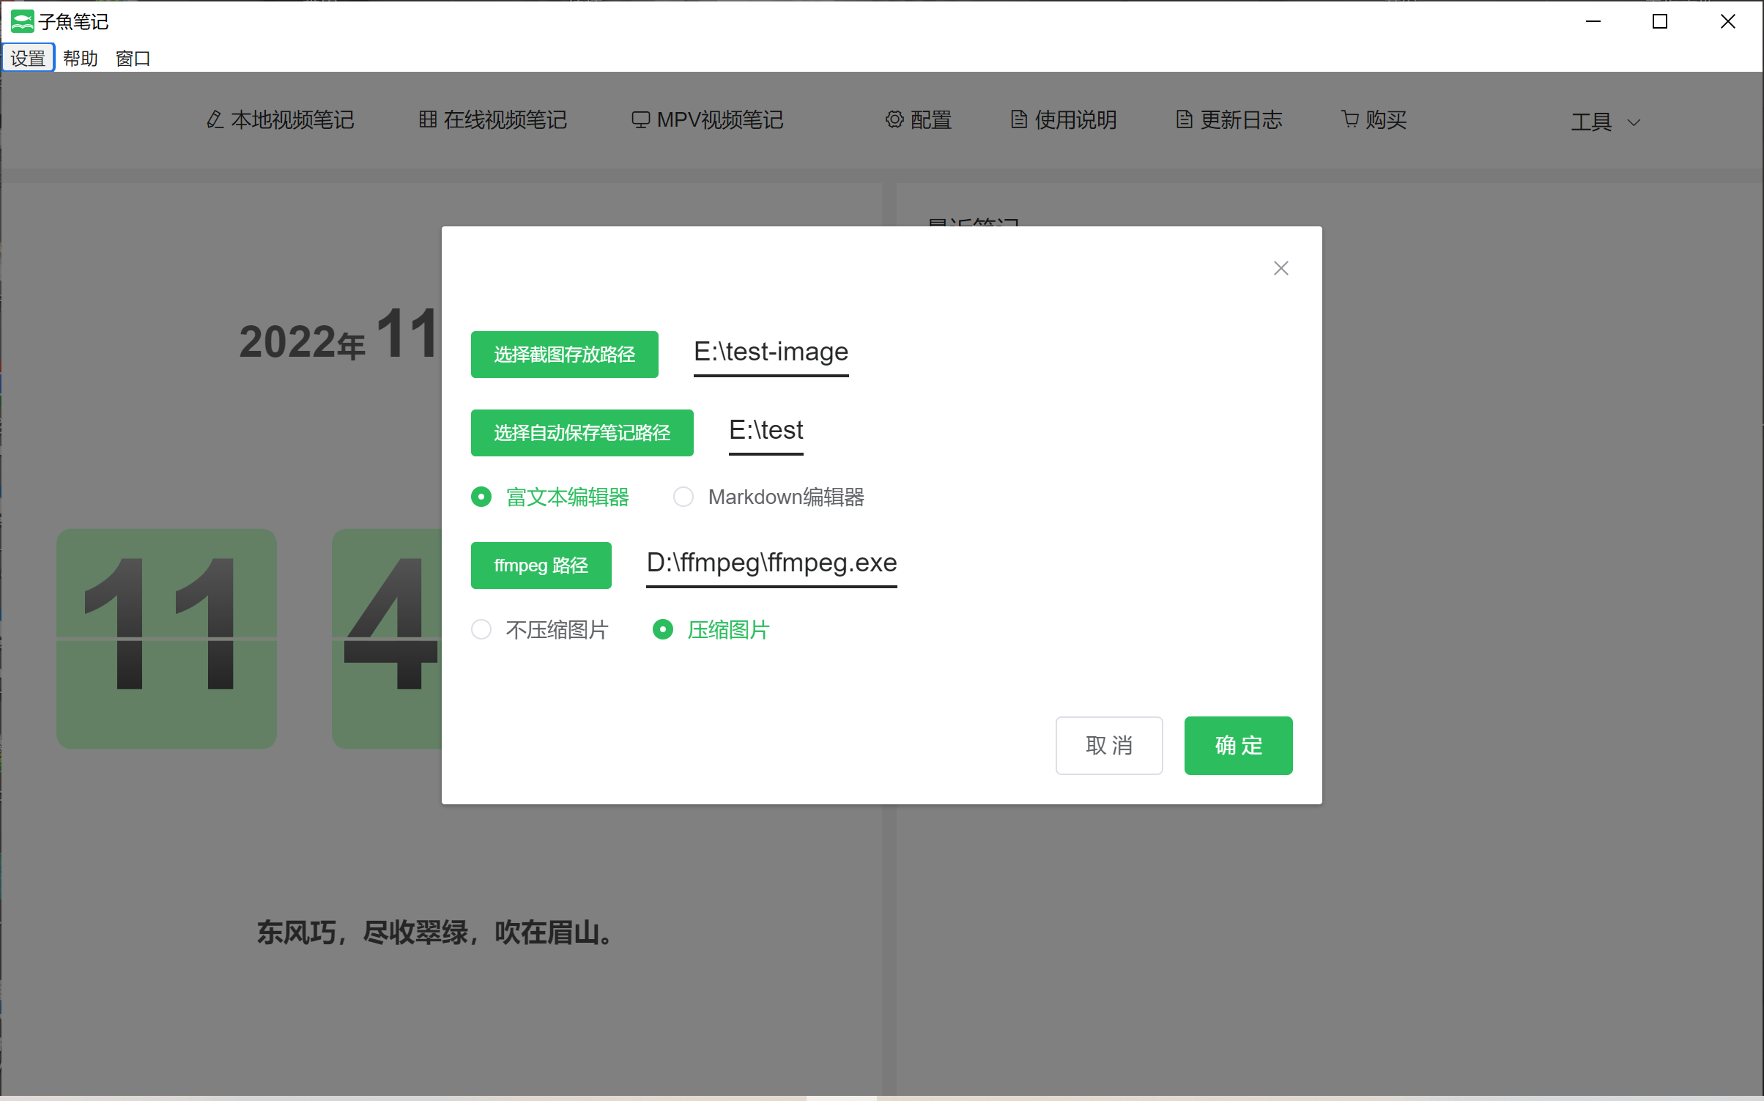This screenshot has height=1101, width=1764.
Task: Open the 帮助 menu
Action: click(81, 59)
